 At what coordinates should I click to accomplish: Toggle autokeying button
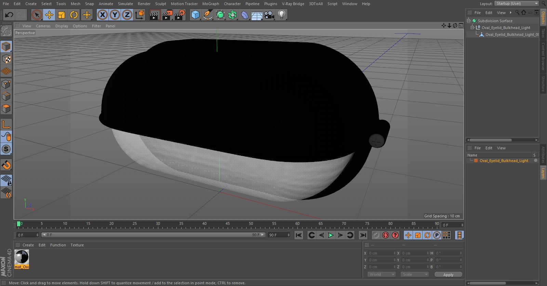(386, 235)
